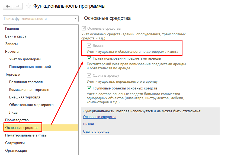
Task: Select 'Планирование платежей' item
Action: (x=41, y=67)
